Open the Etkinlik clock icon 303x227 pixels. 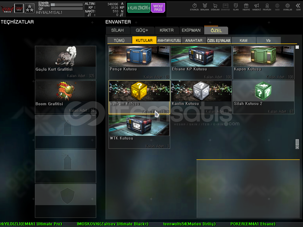194,7
